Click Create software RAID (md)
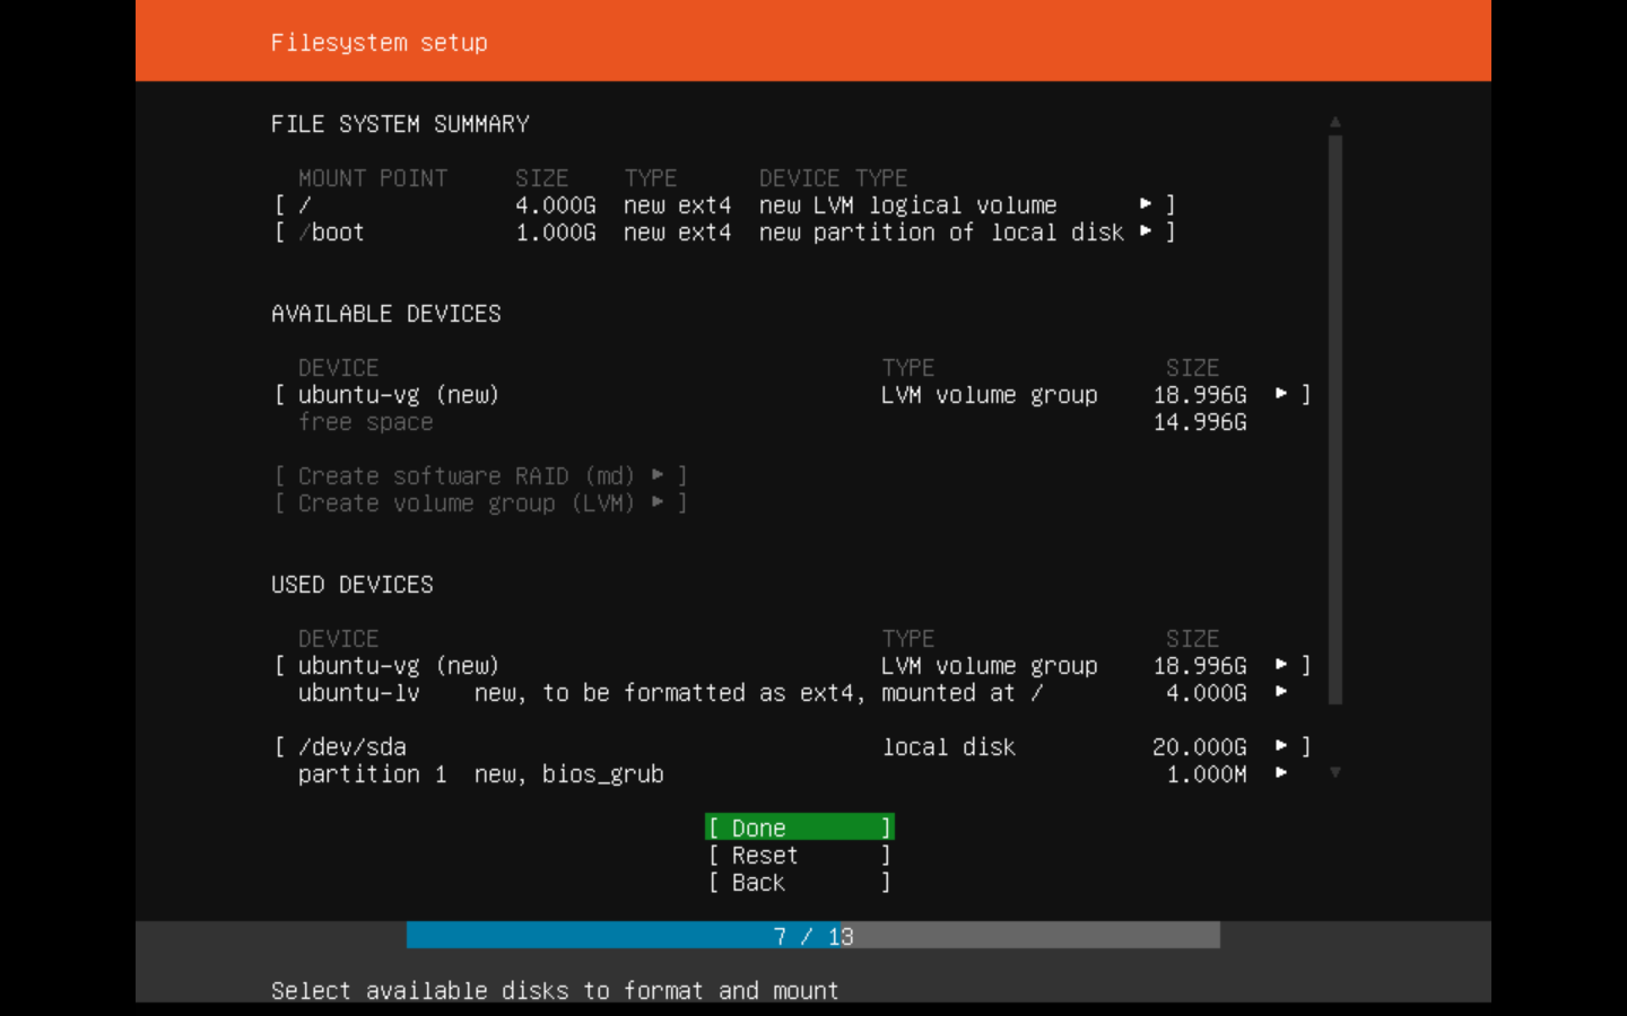Image resolution: width=1627 pixels, height=1016 pixels. coord(481,476)
